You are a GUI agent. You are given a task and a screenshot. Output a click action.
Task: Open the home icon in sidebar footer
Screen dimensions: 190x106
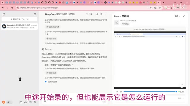(26, 102)
